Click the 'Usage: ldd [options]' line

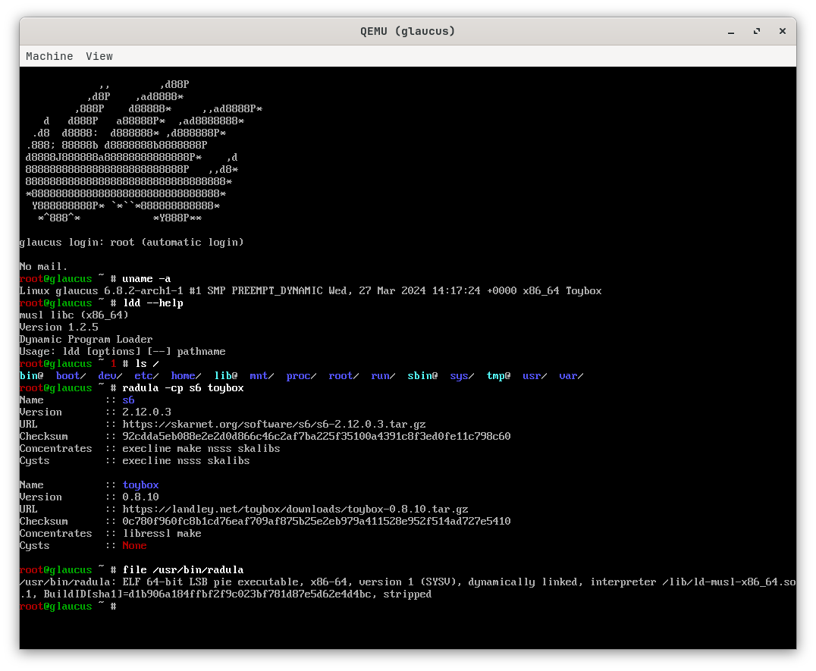(122, 352)
